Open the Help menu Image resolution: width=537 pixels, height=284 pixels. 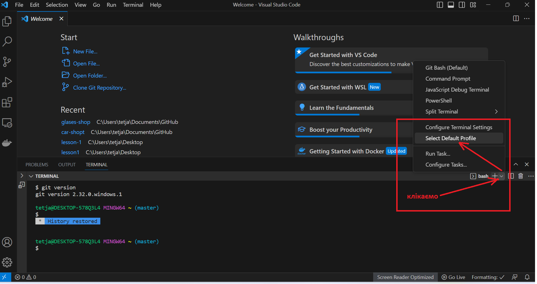(x=155, y=5)
